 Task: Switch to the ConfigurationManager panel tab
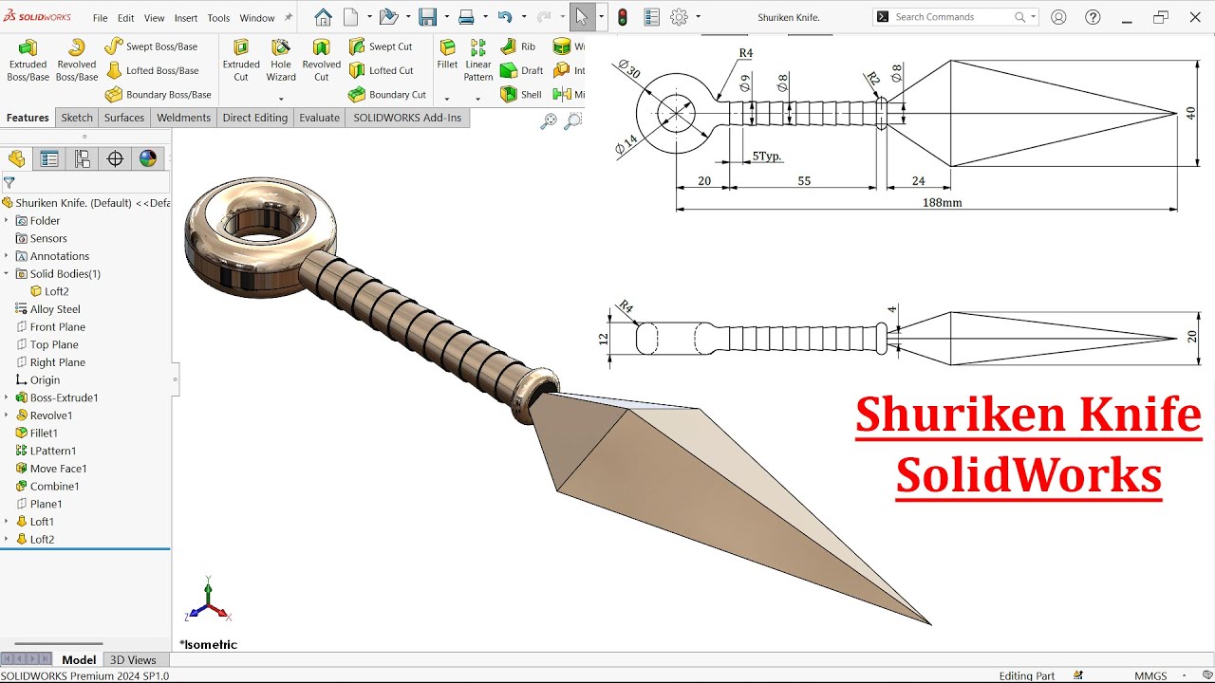83,158
